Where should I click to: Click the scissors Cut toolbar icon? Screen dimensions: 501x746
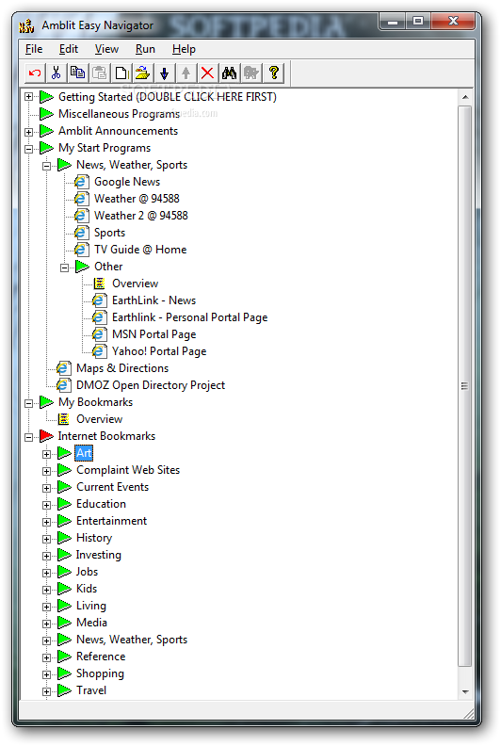57,73
